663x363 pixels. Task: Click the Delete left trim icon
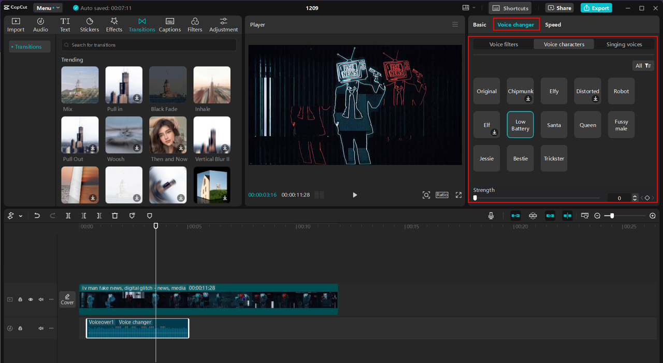[x=83, y=215]
